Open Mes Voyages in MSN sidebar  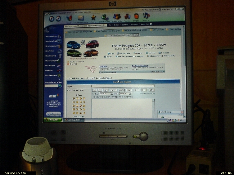[x=53, y=66]
